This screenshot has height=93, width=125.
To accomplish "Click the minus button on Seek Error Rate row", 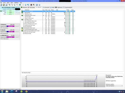I will click(x=66, y=17).
